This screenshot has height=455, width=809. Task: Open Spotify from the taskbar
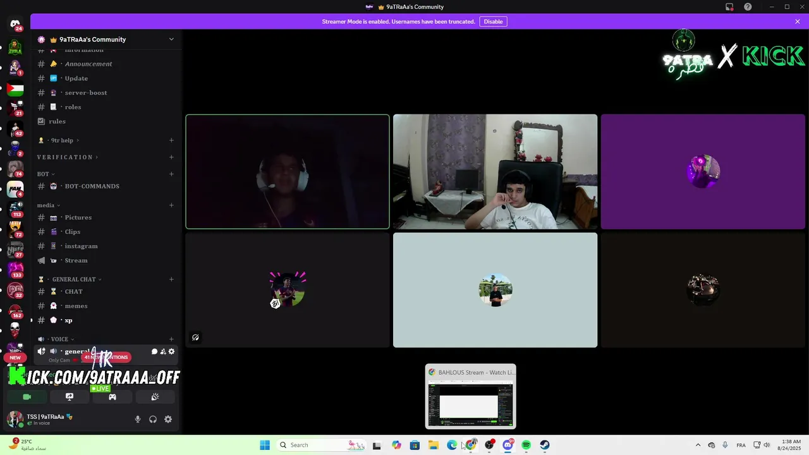(526, 445)
